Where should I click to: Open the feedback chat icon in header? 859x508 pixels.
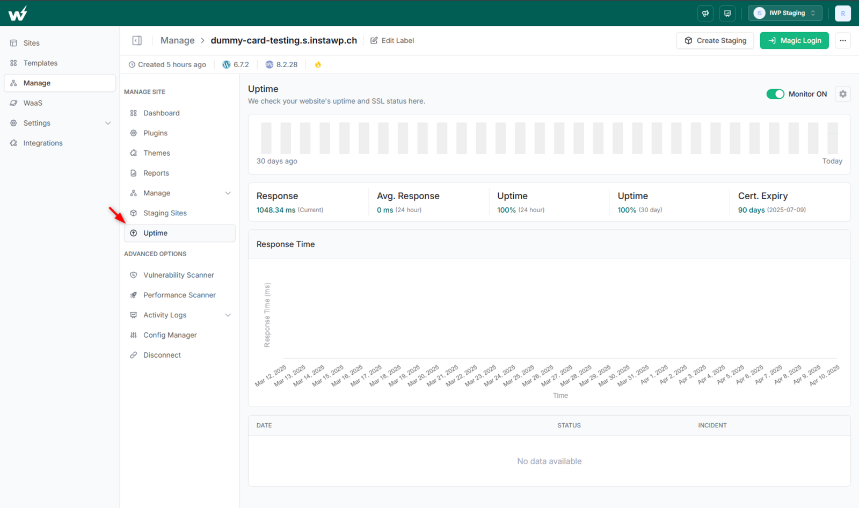727,13
